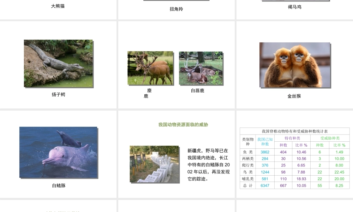Click the heading 我国动物资源面临的威胁

183,125
